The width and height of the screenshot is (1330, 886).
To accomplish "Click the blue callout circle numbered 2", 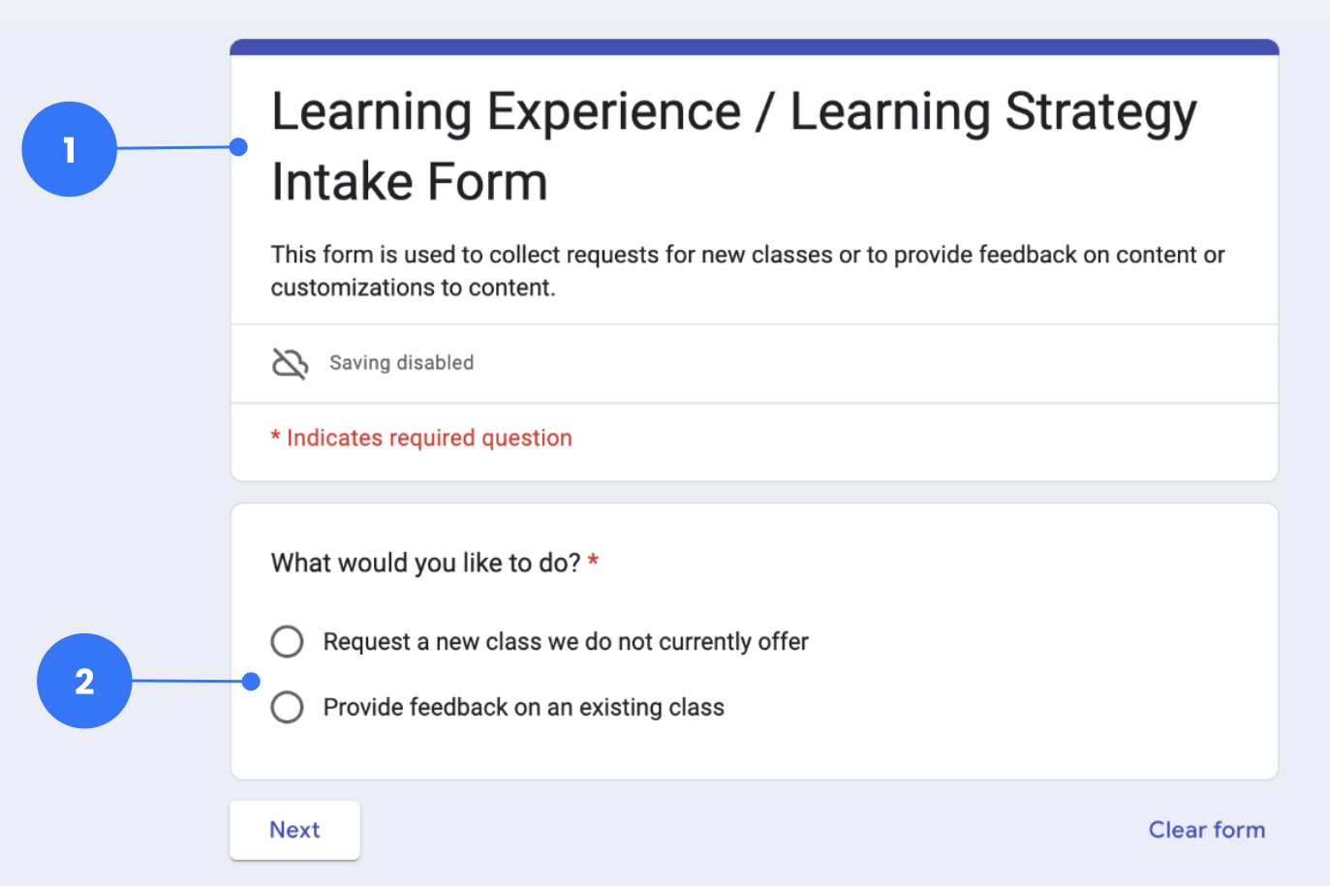I will pyautogui.click(x=84, y=681).
